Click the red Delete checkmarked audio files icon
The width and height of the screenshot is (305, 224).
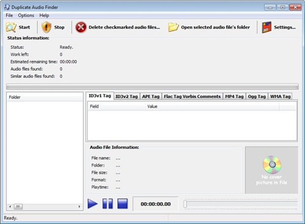81,27
